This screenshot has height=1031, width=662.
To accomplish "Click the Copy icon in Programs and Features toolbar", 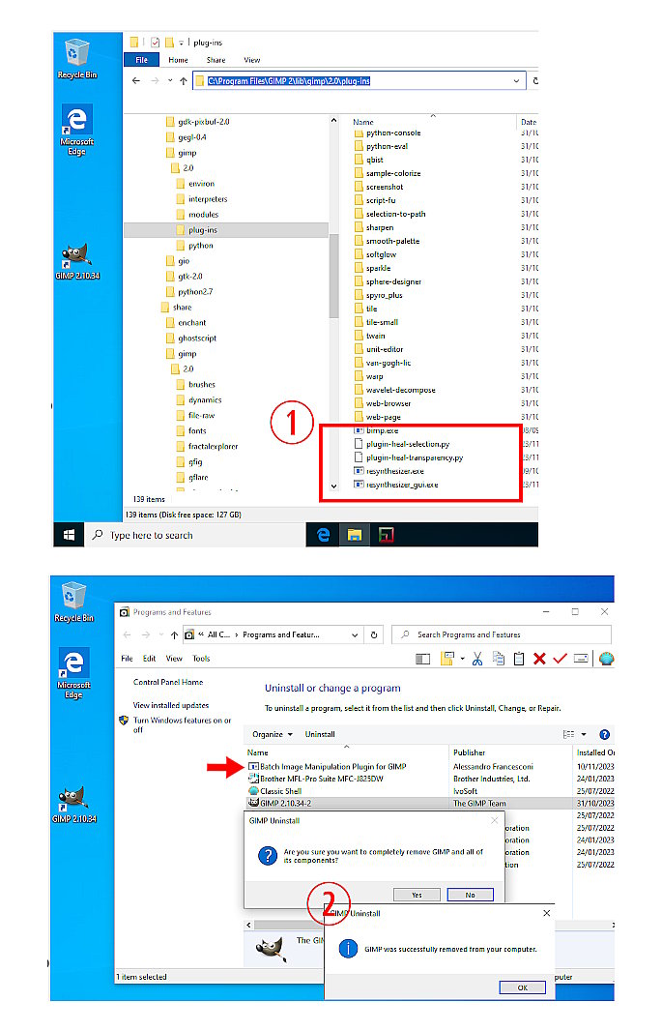I will click(x=499, y=659).
